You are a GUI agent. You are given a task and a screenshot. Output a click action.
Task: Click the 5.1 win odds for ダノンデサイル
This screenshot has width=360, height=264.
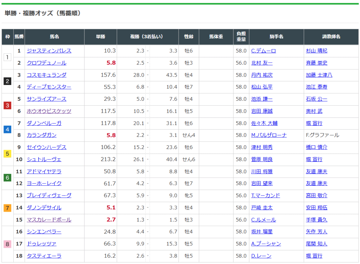111,208
